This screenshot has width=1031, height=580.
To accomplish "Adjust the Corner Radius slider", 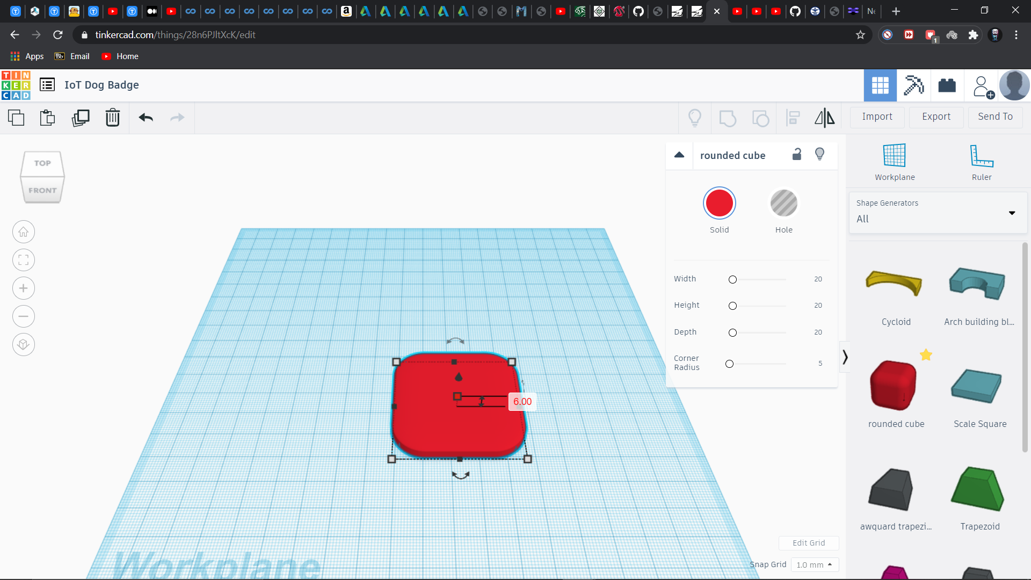I will point(730,364).
